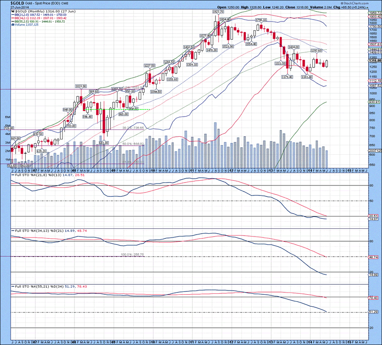Viewport: 382px width, 345px height.
Task: Click the 50.0% Fibonacci level at 644.82
Action: 133,144
